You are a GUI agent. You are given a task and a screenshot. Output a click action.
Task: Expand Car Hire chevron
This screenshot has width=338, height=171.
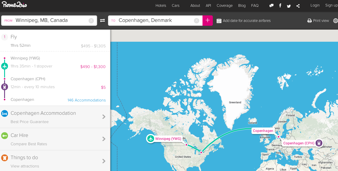[104, 139]
